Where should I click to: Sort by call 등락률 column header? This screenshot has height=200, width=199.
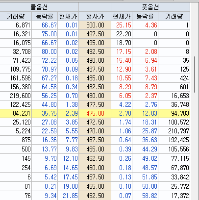click(45, 16)
